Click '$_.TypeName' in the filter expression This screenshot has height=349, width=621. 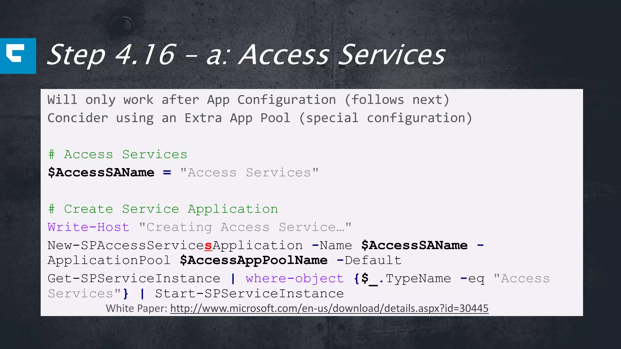[x=406, y=279]
